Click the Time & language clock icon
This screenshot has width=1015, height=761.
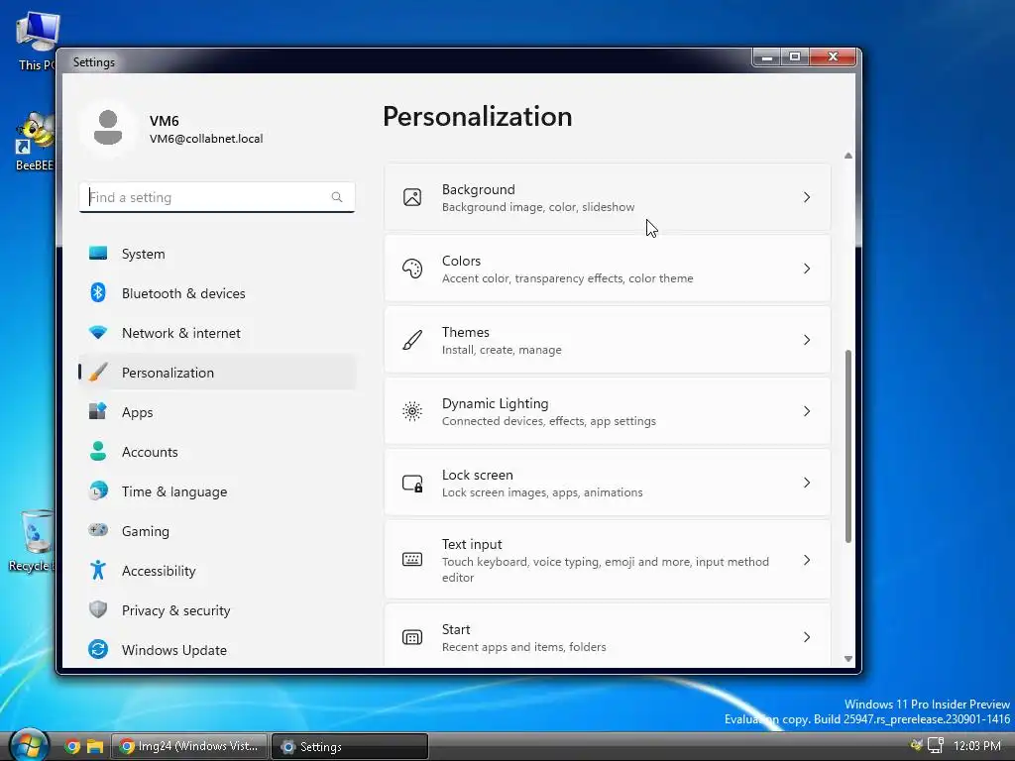[98, 490]
